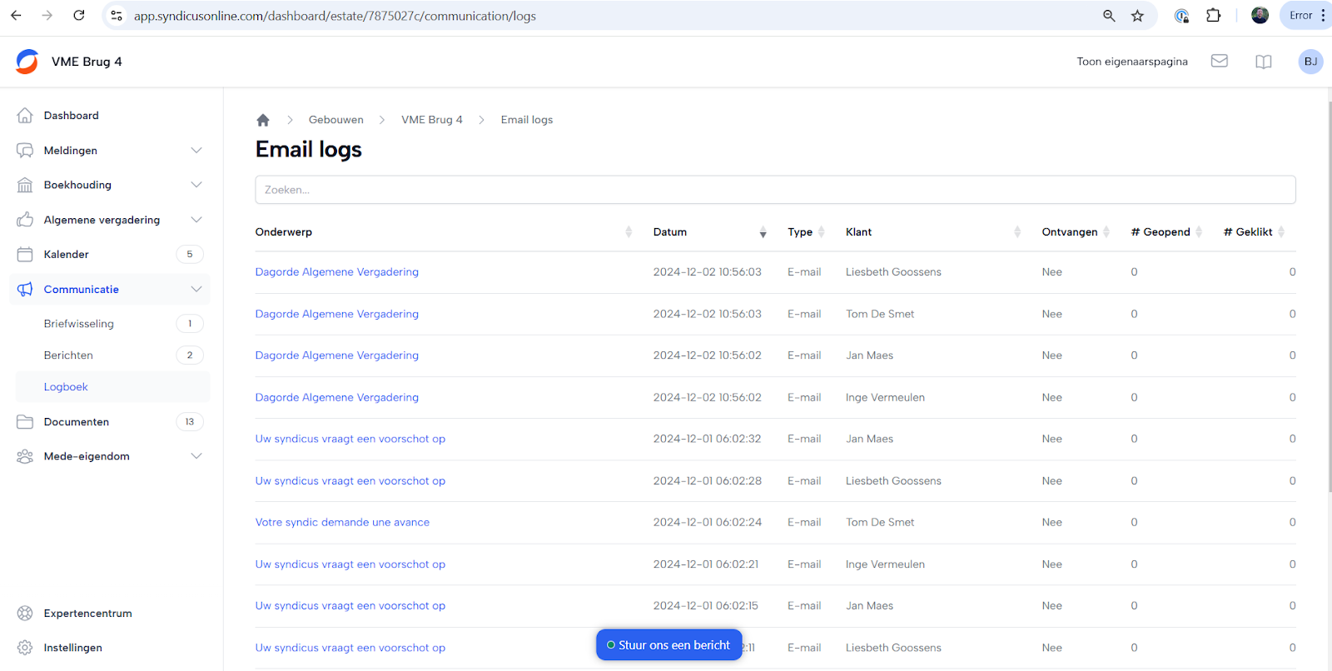Click the BJ user avatar
The width and height of the screenshot is (1332, 671).
(1310, 62)
